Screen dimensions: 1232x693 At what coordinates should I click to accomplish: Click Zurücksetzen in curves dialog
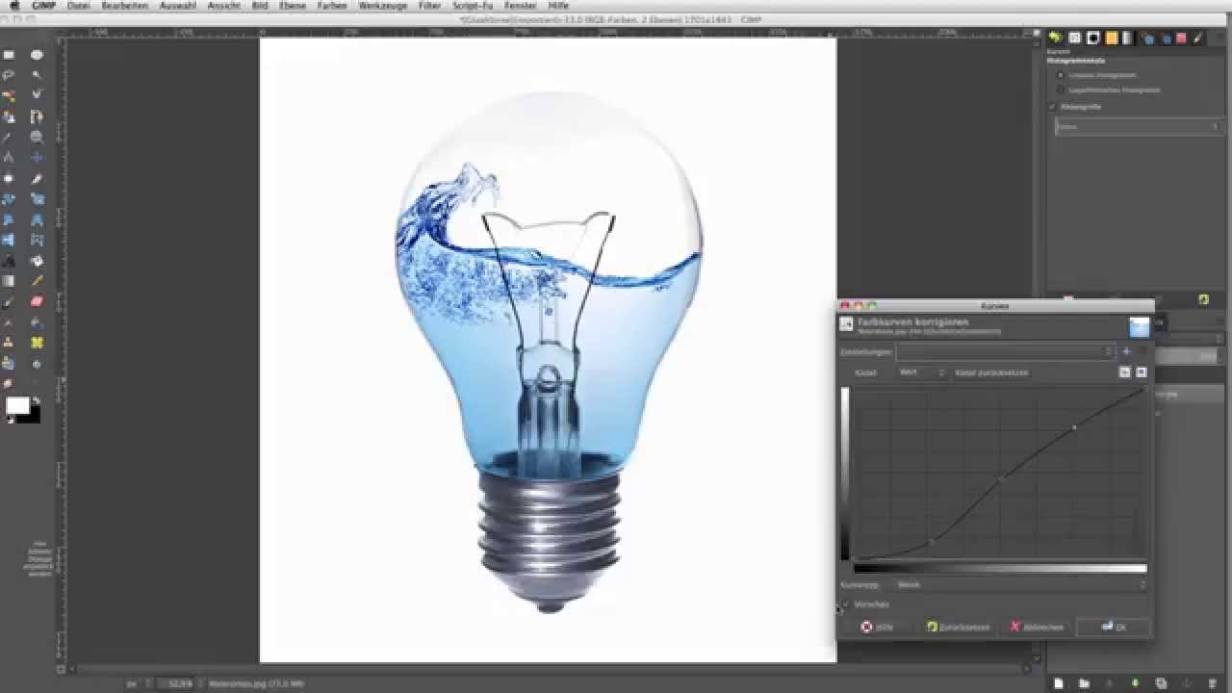pos(959,627)
